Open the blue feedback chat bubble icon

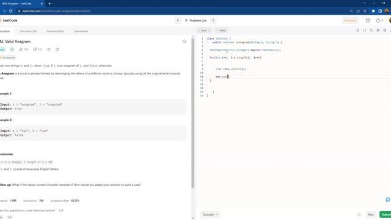pos(388,200)
